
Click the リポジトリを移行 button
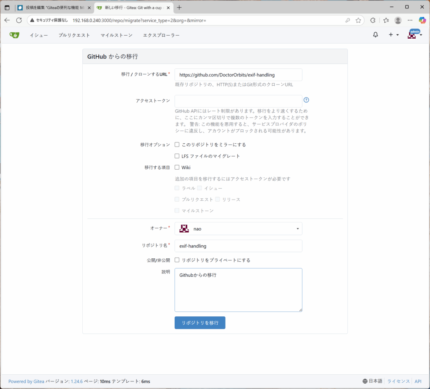pyautogui.click(x=200, y=323)
